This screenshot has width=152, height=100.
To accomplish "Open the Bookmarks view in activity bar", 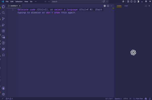I will tap(3, 55).
